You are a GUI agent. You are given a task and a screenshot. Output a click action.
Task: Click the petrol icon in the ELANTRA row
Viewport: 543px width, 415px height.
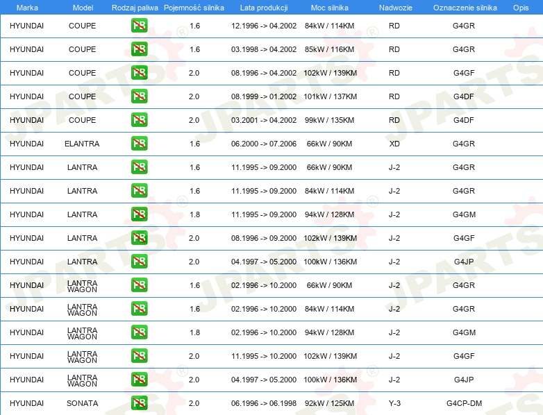139,143
